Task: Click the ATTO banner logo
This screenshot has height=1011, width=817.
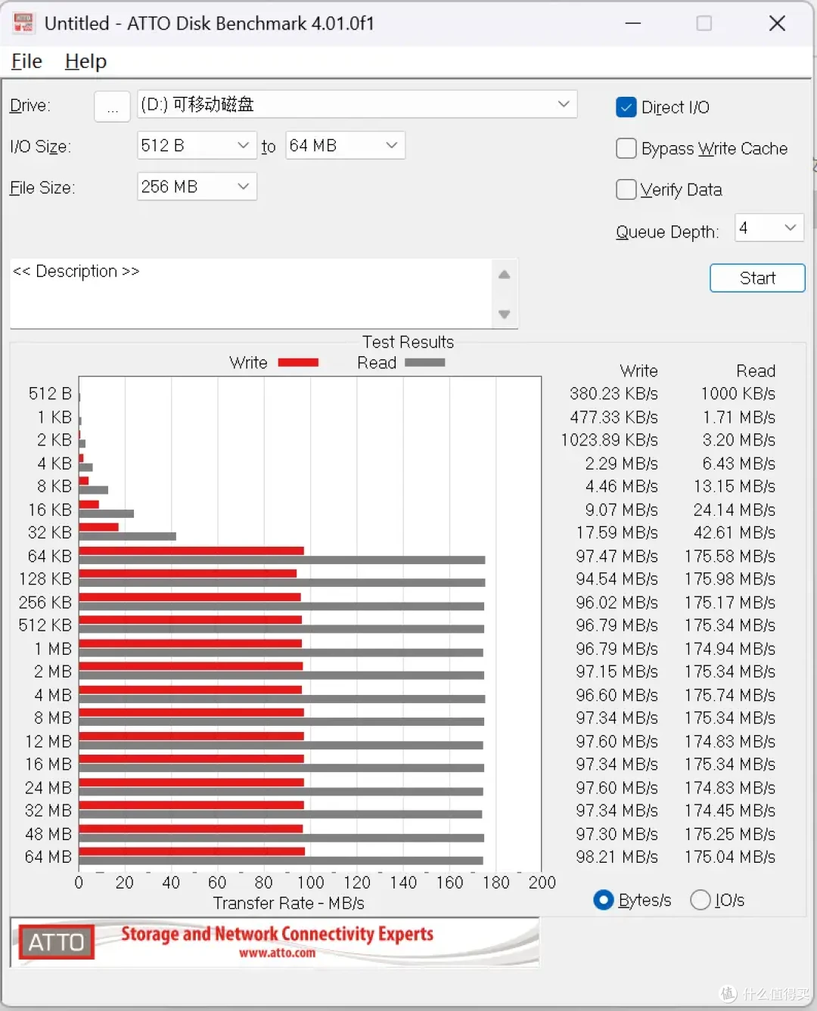Action: pos(56,942)
